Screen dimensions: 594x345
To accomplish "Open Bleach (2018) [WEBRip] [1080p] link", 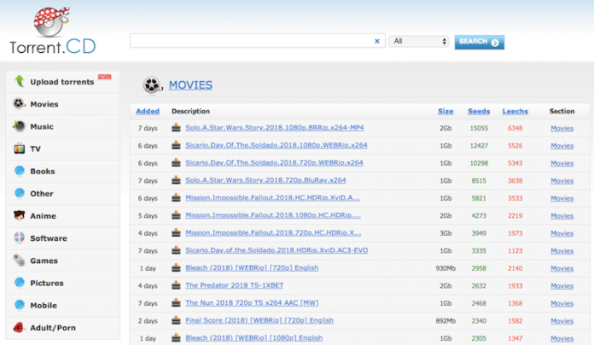I will (x=253, y=338).
